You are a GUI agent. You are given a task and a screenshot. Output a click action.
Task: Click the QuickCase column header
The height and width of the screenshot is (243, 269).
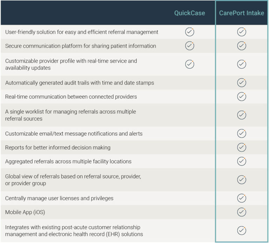coord(189,13)
